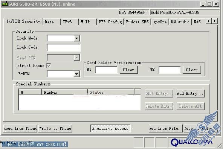Click the app icon in title bar
This screenshot has height=149, width=223.
[x=5, y=4]
